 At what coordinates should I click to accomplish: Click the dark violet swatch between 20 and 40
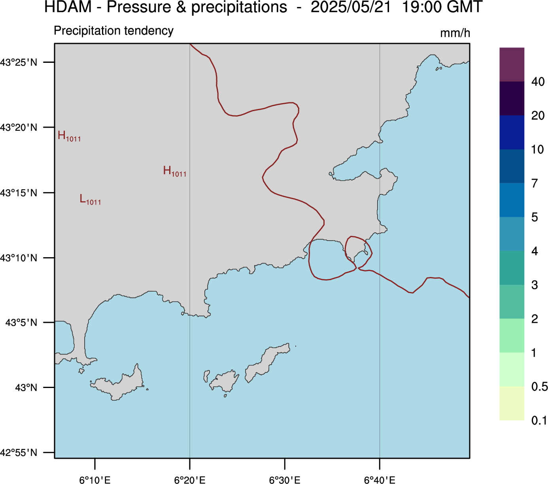[512, 98]
